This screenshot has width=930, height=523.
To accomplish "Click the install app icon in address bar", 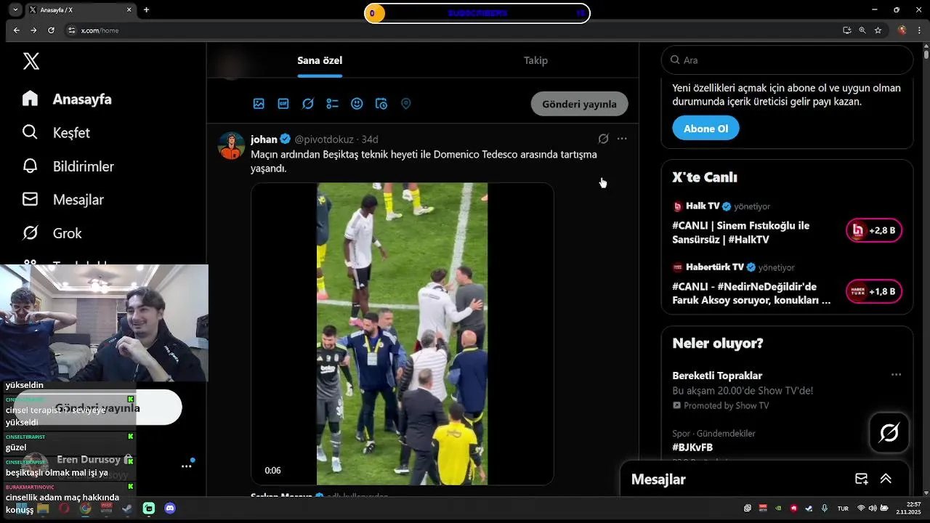I will coord(846,31).
